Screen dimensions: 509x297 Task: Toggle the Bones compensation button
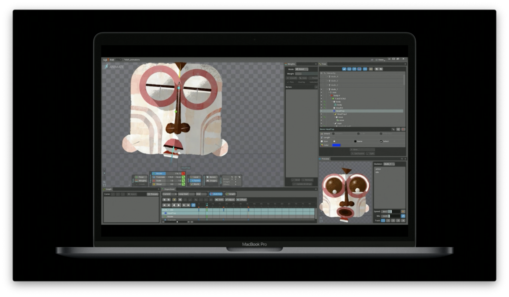211,177
